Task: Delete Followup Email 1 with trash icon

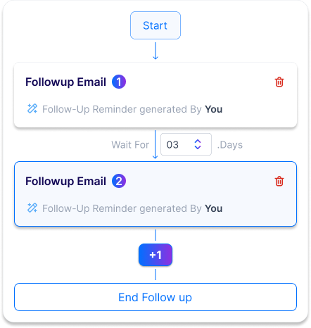Action: click(x=279, y=82)
